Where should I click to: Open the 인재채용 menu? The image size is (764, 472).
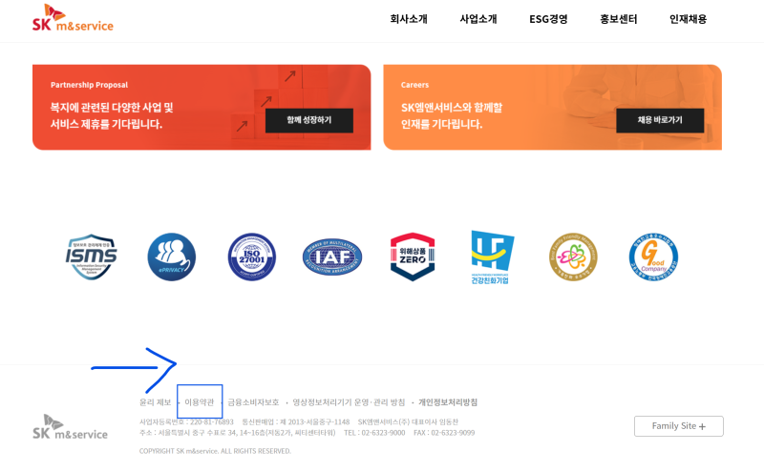point(688,19)
